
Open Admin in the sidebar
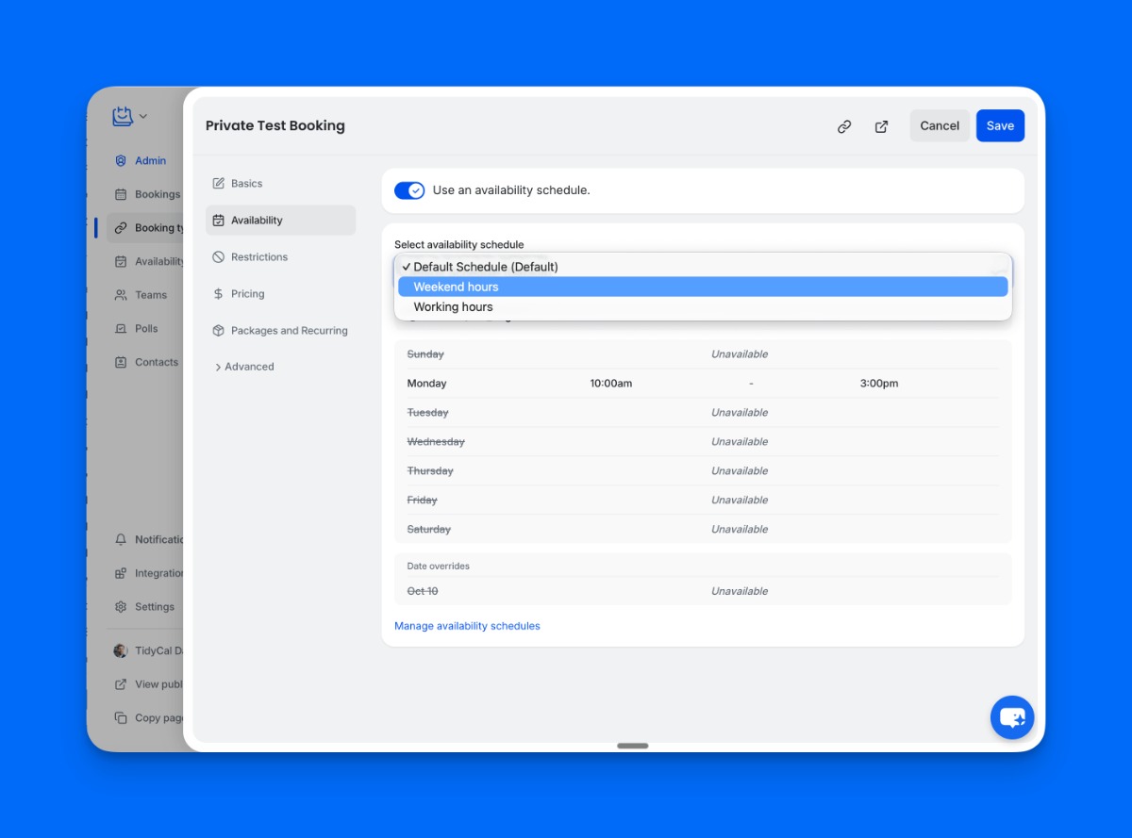(x=149, y=161)
